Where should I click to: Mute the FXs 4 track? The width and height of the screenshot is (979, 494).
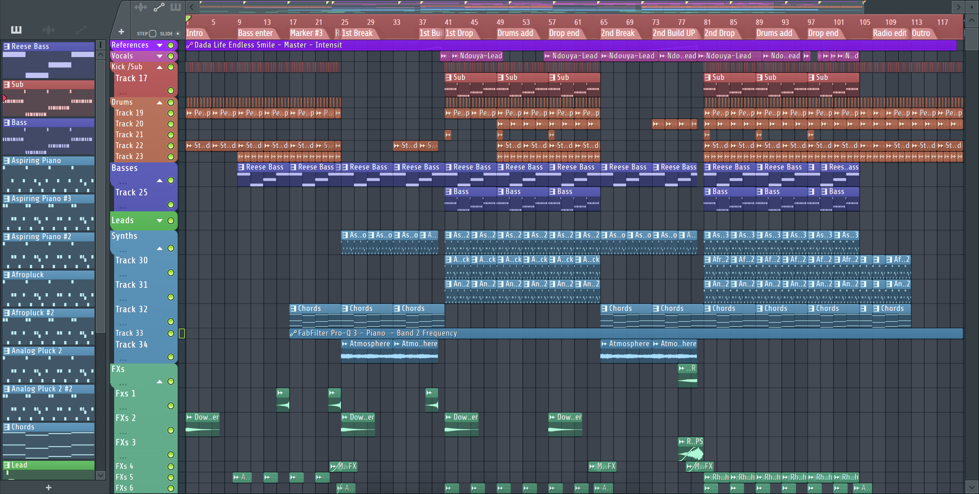tap(171, 466)
